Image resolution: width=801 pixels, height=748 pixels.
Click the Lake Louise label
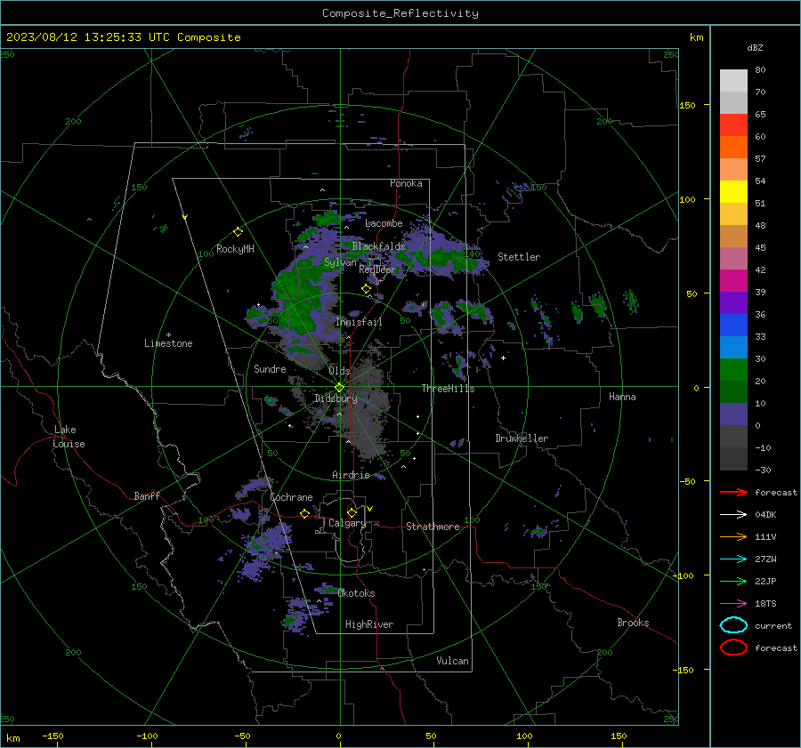69,437
